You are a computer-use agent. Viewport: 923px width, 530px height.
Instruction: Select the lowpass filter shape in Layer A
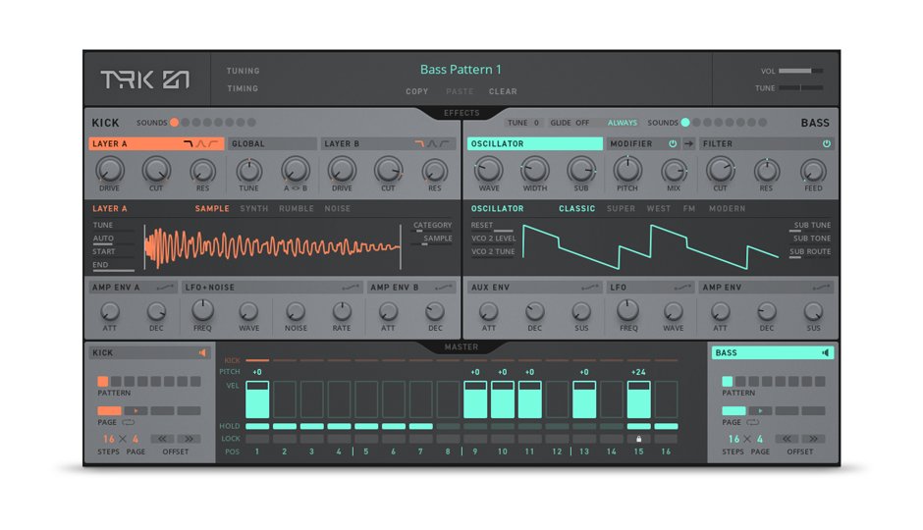(x=189, y=144)
